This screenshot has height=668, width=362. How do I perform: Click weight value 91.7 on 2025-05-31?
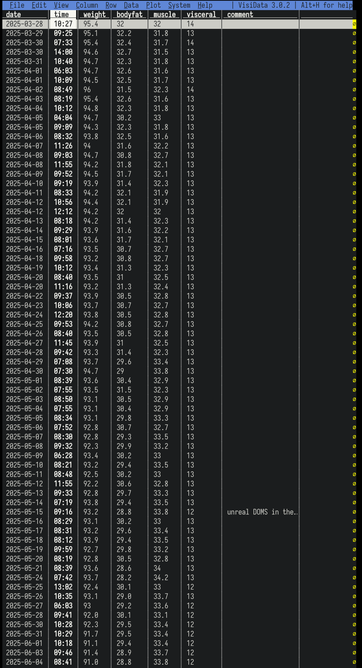(x=91, y=634)
